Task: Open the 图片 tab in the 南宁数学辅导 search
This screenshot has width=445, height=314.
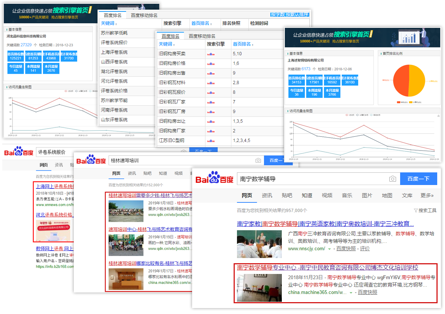Action: pyautogui.click(x=367, y=195)
